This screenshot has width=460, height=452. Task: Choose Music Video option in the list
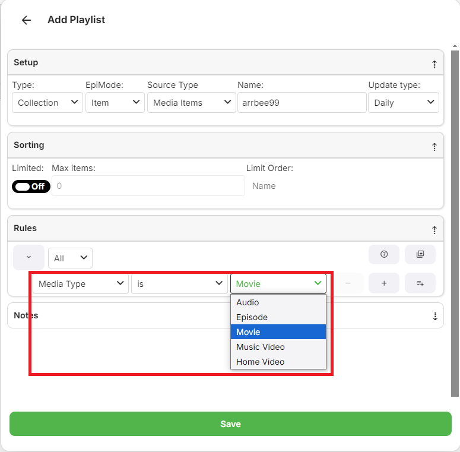(x=261, y=347)
